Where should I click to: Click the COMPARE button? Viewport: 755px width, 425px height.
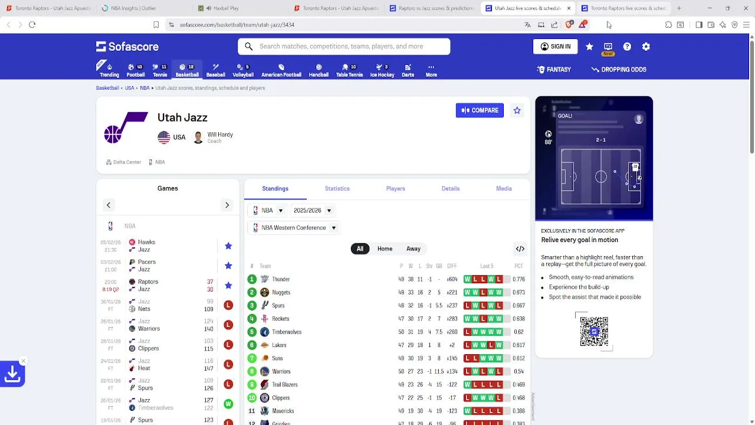coord(480,110)
